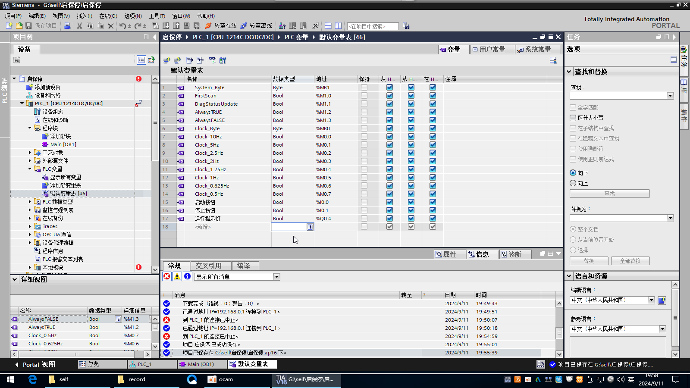
Task: Click the 总览 button in the bottom bar
Action: coord(102,364)
